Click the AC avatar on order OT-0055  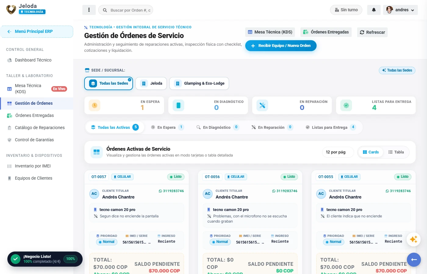[321, 194]
